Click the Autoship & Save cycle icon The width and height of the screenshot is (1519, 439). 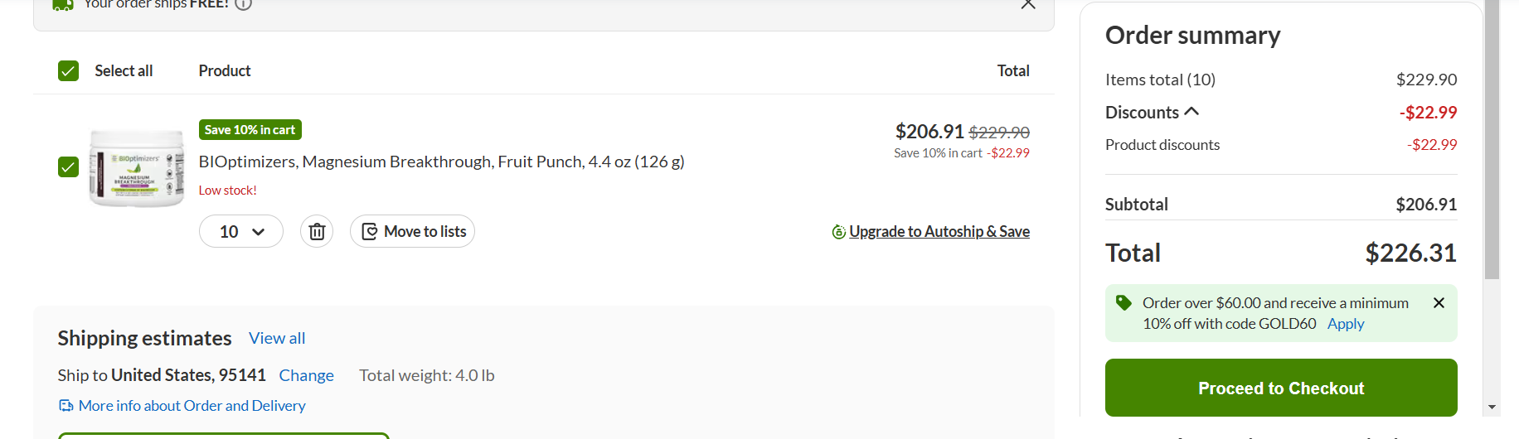point(838,232)
